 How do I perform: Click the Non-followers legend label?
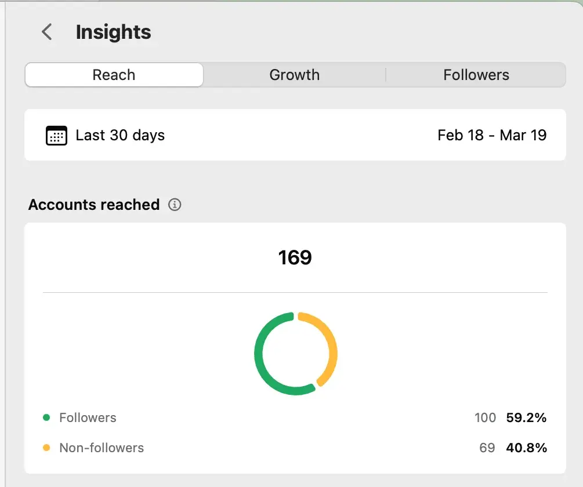102,448
